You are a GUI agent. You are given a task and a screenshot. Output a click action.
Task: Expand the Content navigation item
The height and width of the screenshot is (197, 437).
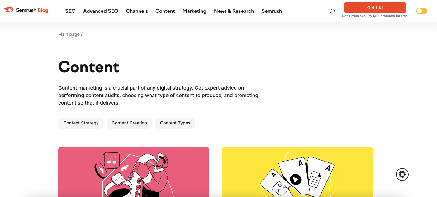[x=165, y=11]
